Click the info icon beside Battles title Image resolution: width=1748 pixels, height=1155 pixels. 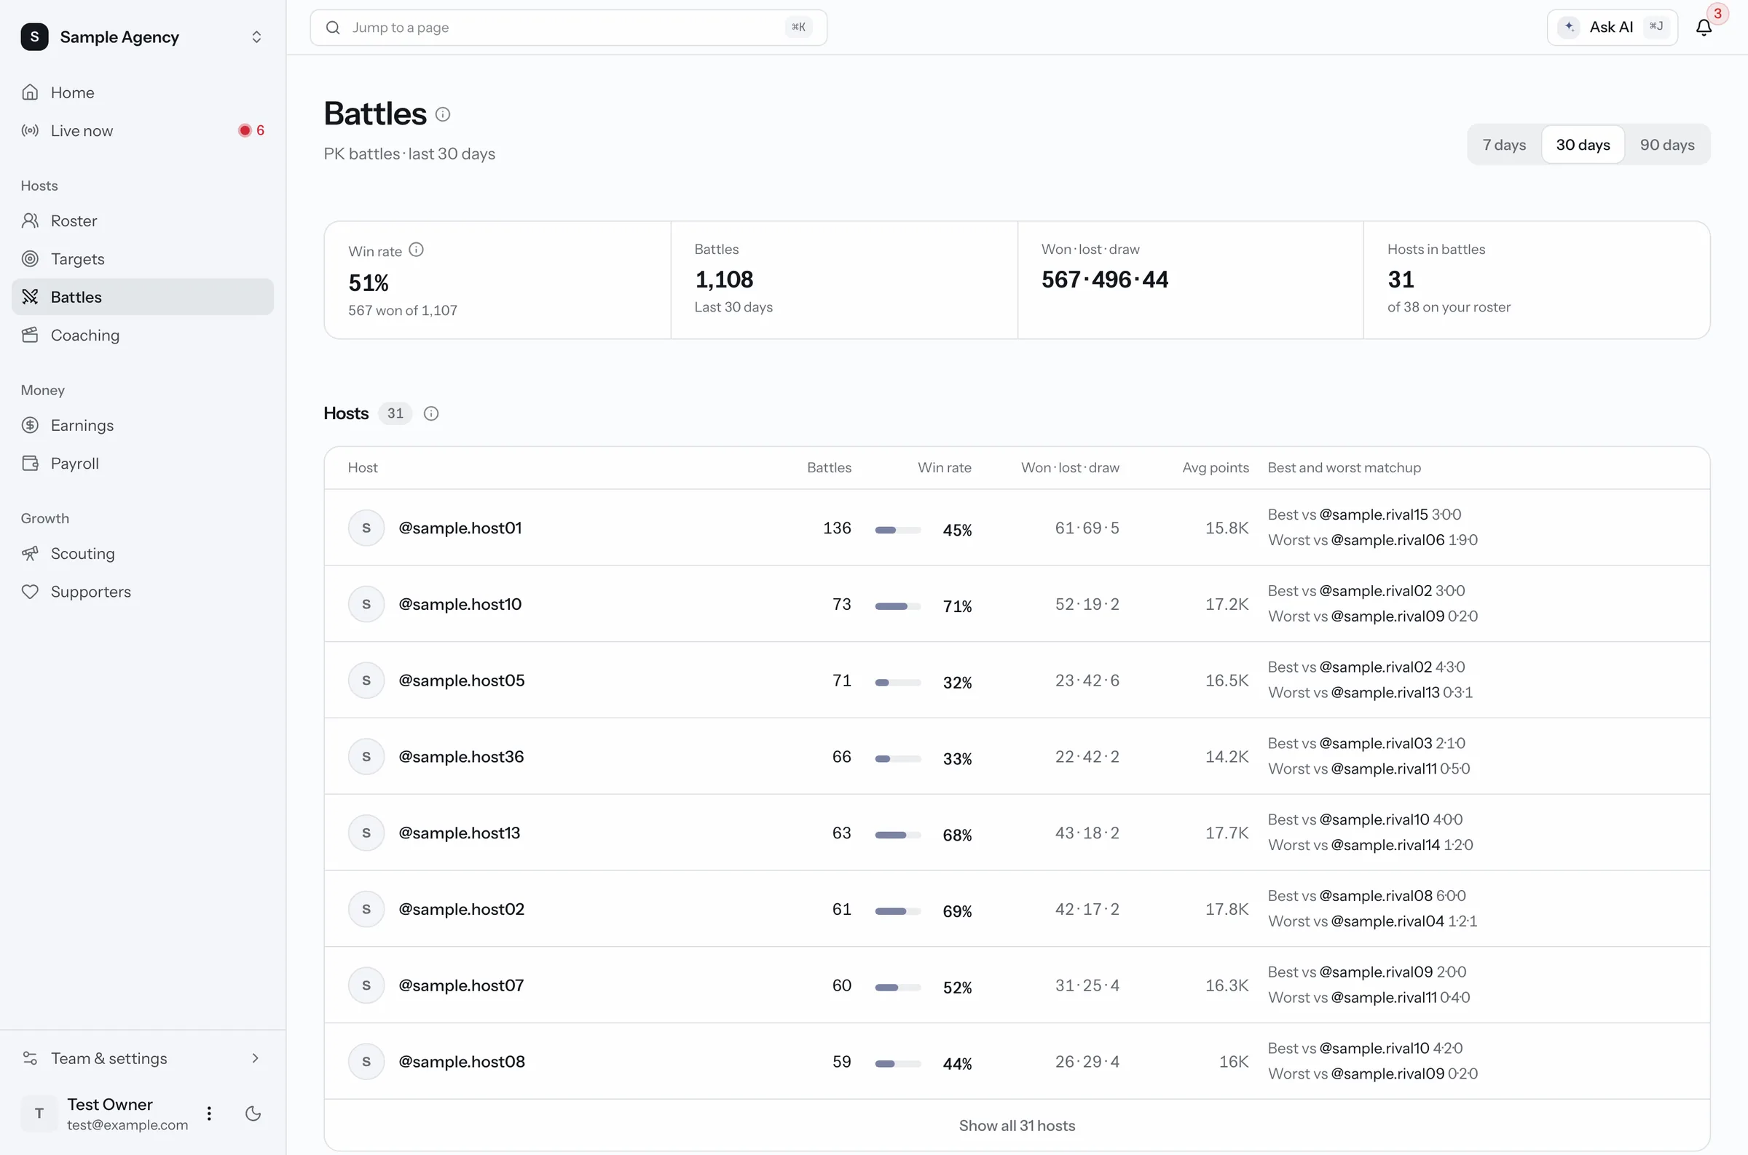pyautogui.click(x=442, y=114)
